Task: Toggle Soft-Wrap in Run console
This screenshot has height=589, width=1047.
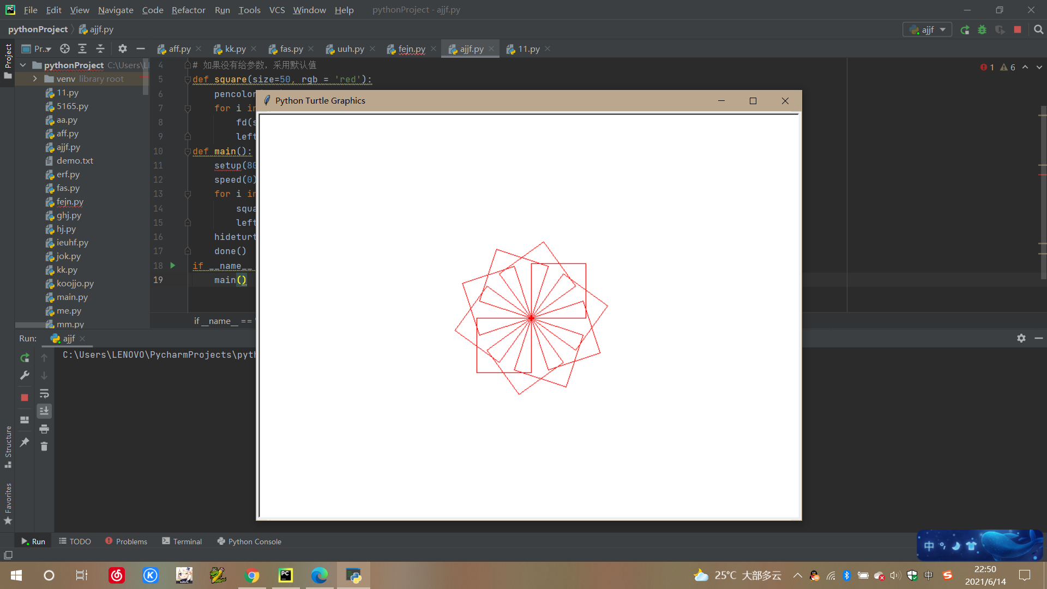Action: 44,393
